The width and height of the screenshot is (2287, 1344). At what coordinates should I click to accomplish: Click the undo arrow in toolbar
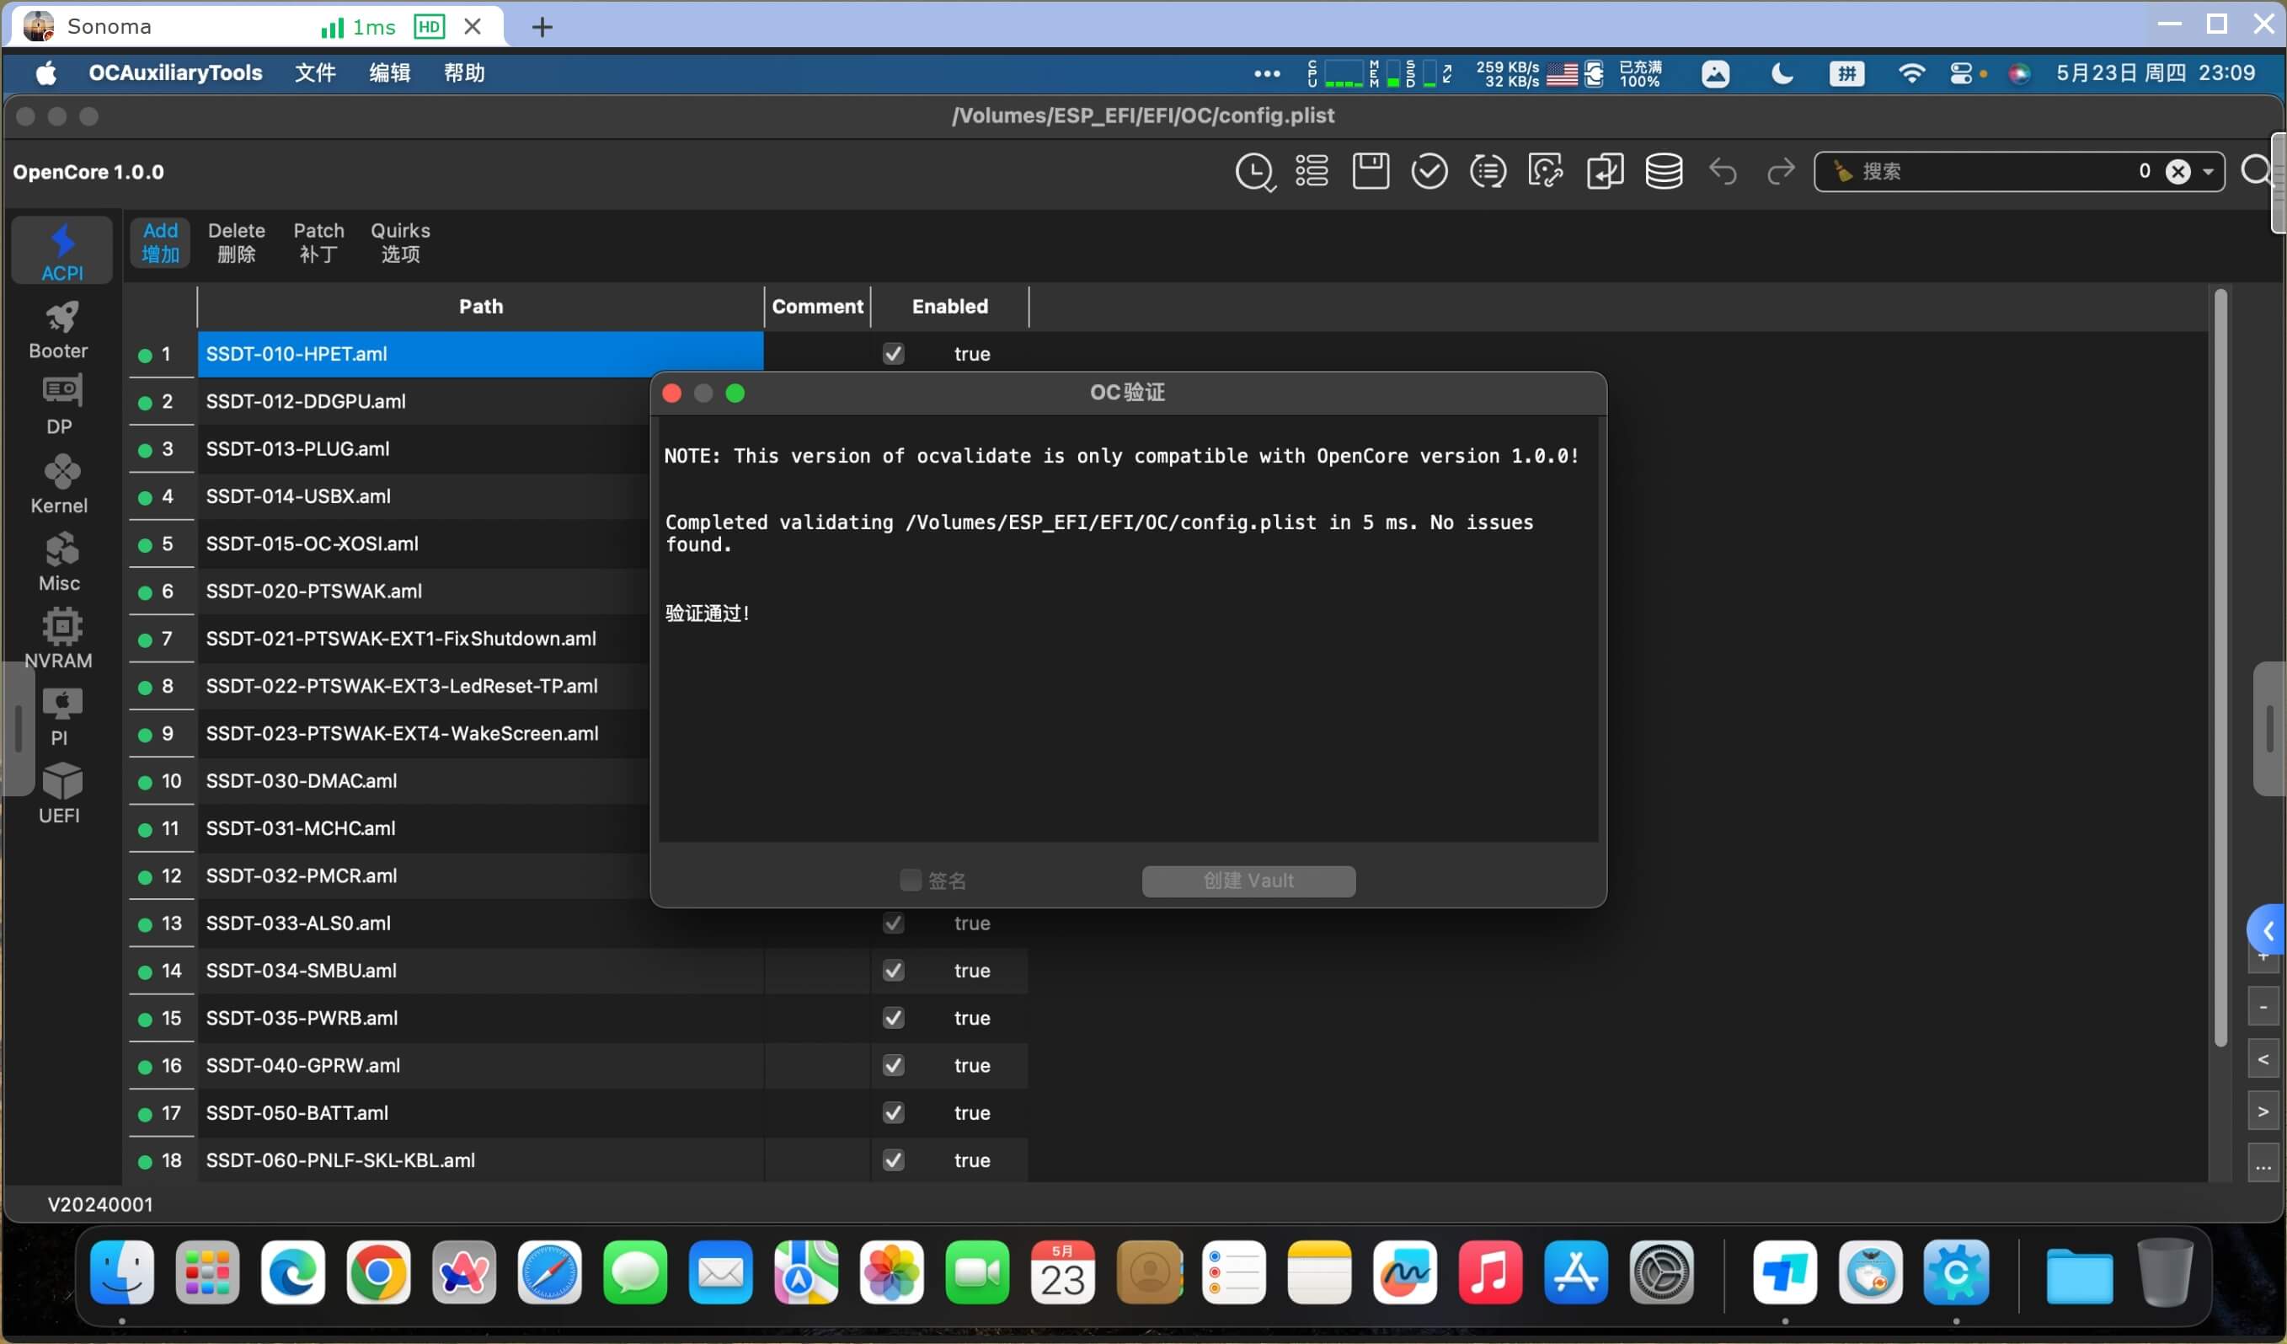(1723, 172)
